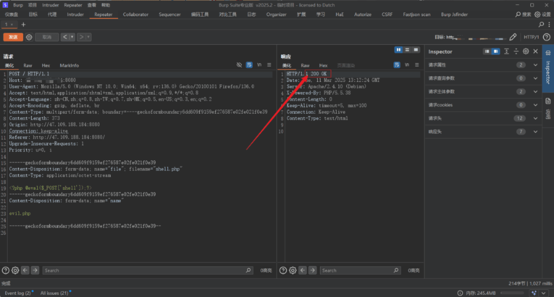The width and height of the screenshot is (554, 297).
Task: Open history dropdown next to forward arrow
Action: (x=89, y=37)
